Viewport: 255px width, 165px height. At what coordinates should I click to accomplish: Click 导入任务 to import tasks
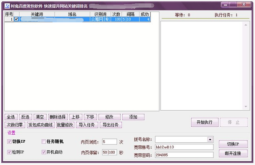(x=87, y=125)
